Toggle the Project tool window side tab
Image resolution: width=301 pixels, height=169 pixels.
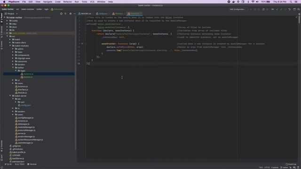pos(1,18)
